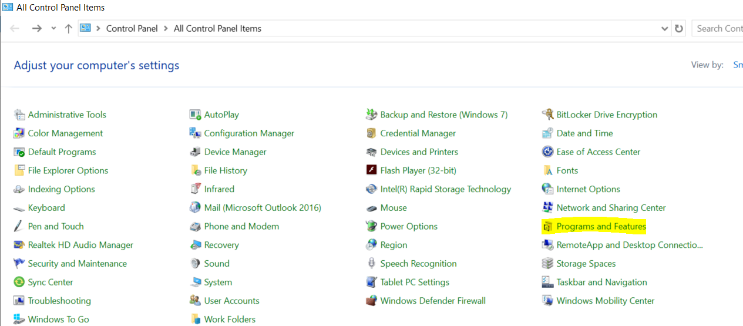Click the Programs and Features icon
The width and height of the screenshot is (743, 326).
pyautogui.click(x=547, y=227)
